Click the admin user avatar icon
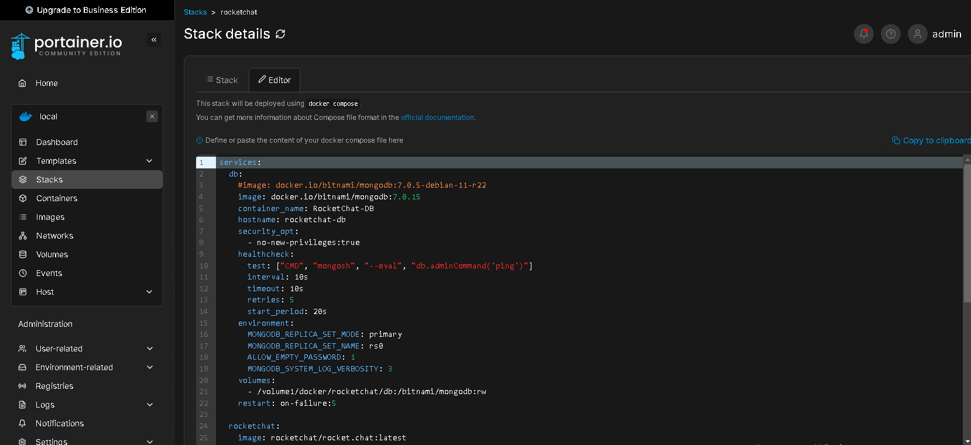This screenshot has width=971, height=445. [x=918, y=34]
